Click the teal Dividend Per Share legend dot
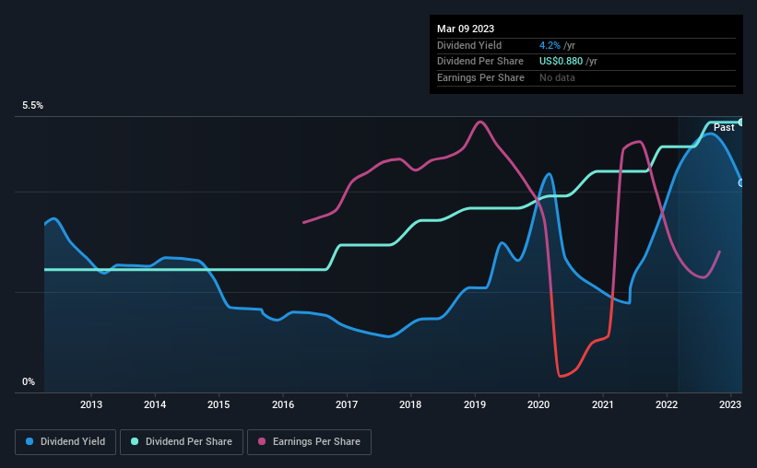 pyautogui.click(x=135, y=441)
